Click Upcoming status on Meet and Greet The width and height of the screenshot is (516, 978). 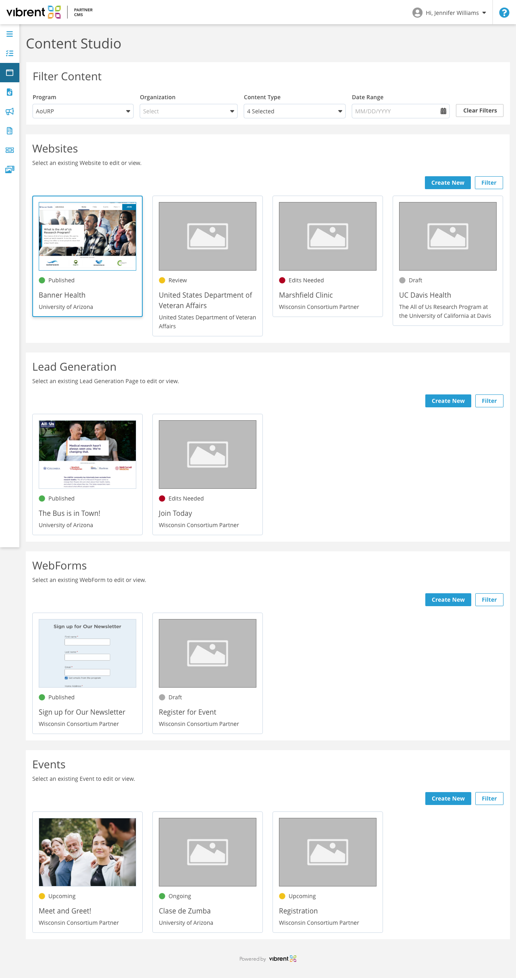tap(57, 896)
